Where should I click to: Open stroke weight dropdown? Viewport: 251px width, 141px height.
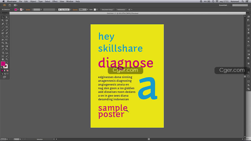pos(41,10)
